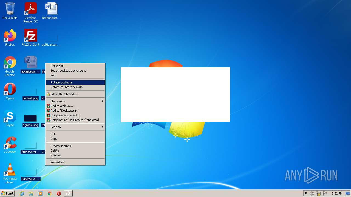The image size is (351, 197).
Task: Open the VLC media player shortcut
Action: 10,173
